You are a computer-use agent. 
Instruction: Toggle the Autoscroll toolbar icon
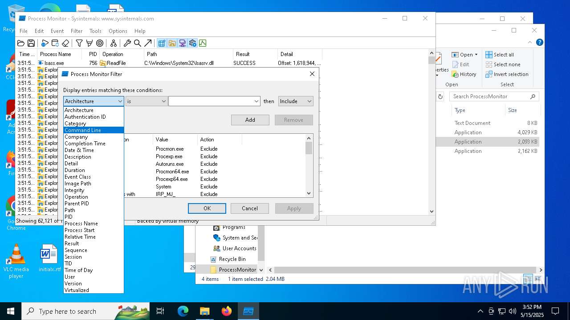tap(55, 43)
